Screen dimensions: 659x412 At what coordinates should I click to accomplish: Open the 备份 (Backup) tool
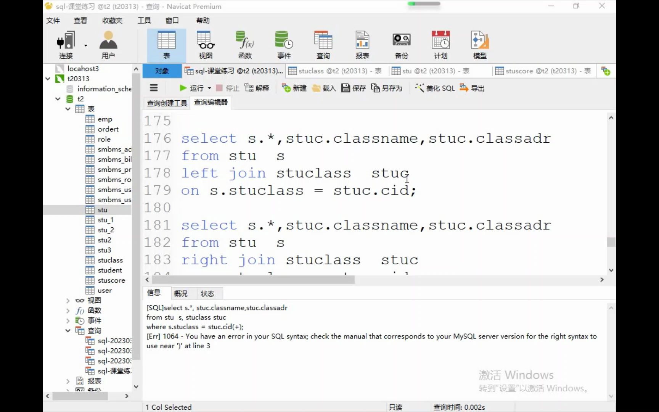[401, 45]
